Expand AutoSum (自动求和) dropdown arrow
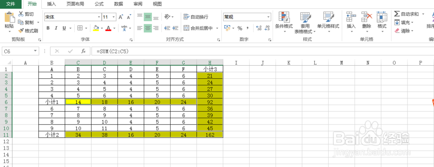This screenshot has height=167, width=434. (x=423, y=14)
